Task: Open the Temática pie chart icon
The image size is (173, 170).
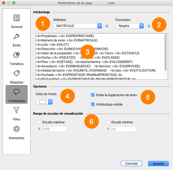Action: pyautogui.click(x=16, y=55)
